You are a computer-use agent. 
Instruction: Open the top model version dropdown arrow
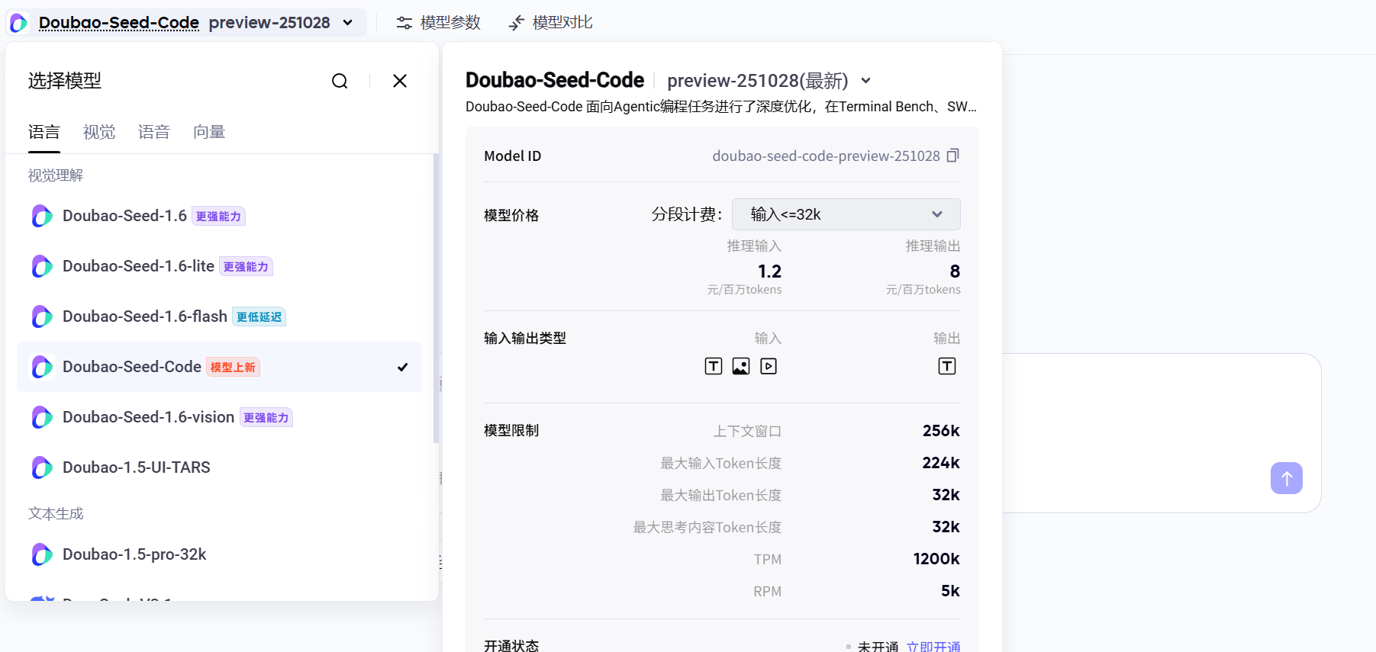[348, 23]
